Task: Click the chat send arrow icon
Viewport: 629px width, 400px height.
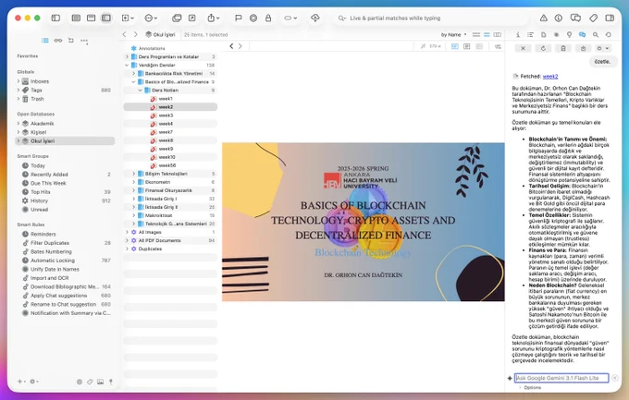Action: tap(614, 378)
